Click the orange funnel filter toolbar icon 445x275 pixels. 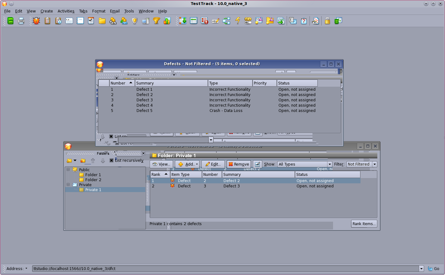157,21
